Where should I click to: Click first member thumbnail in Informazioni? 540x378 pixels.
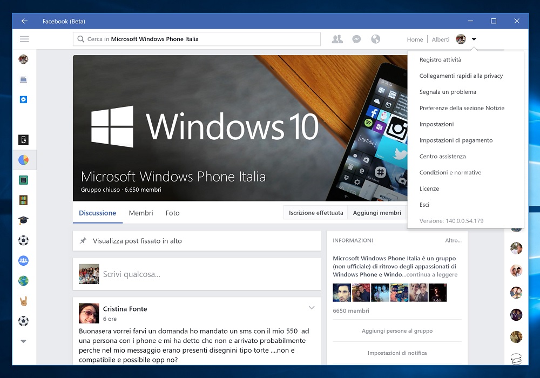(x=342, y=293)
